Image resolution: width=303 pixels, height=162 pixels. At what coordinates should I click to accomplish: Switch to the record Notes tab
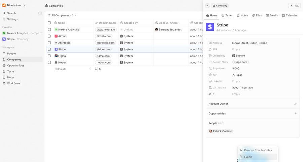coord(242,15)
